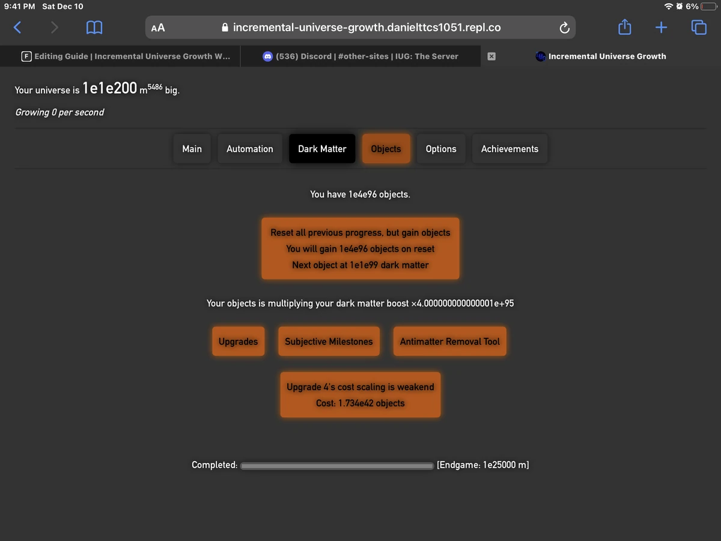Open the AA page settings icon
This screenshot has height=541, width=721.
[x=157, y=27]
